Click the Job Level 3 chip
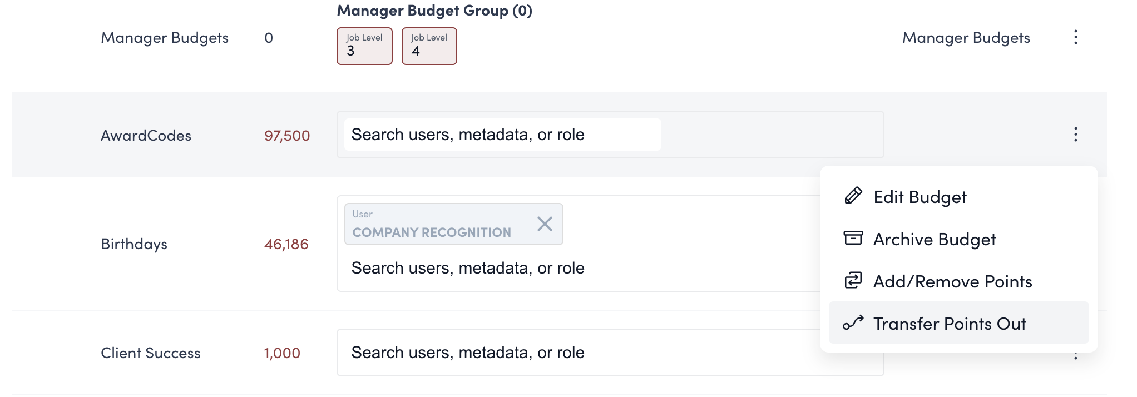 [x=364, y=46]
